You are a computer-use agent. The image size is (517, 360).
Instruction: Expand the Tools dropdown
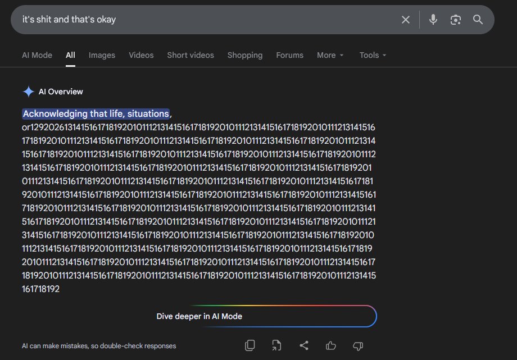coord(373,55)
